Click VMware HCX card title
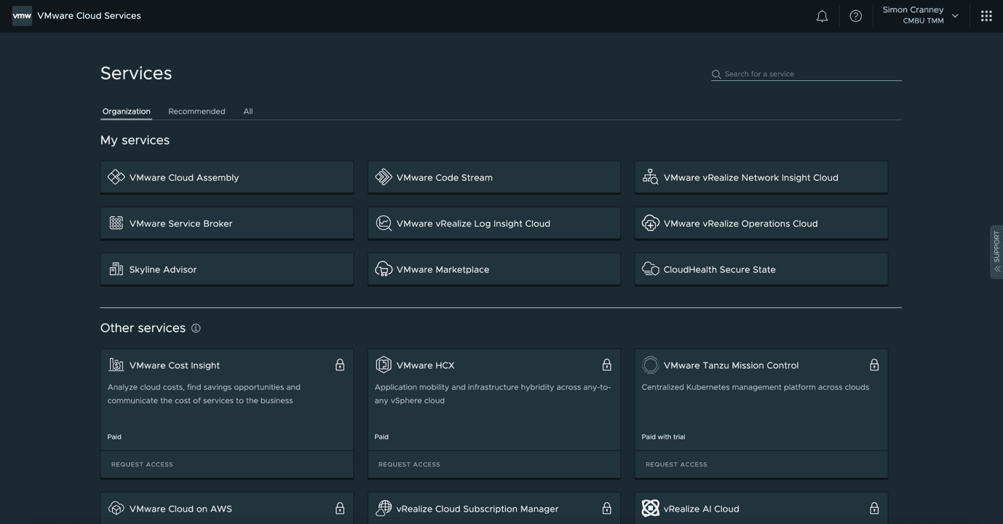The width and height of the screenshot is (1003, 524). (x=426, y=365)
